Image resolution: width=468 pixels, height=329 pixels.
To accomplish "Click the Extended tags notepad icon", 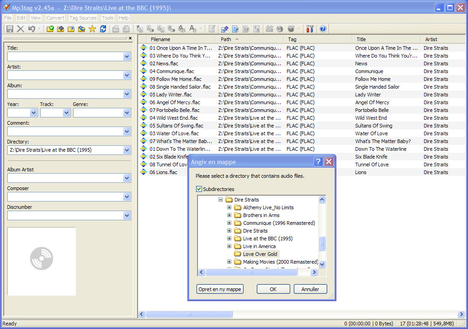I will 212,29.
